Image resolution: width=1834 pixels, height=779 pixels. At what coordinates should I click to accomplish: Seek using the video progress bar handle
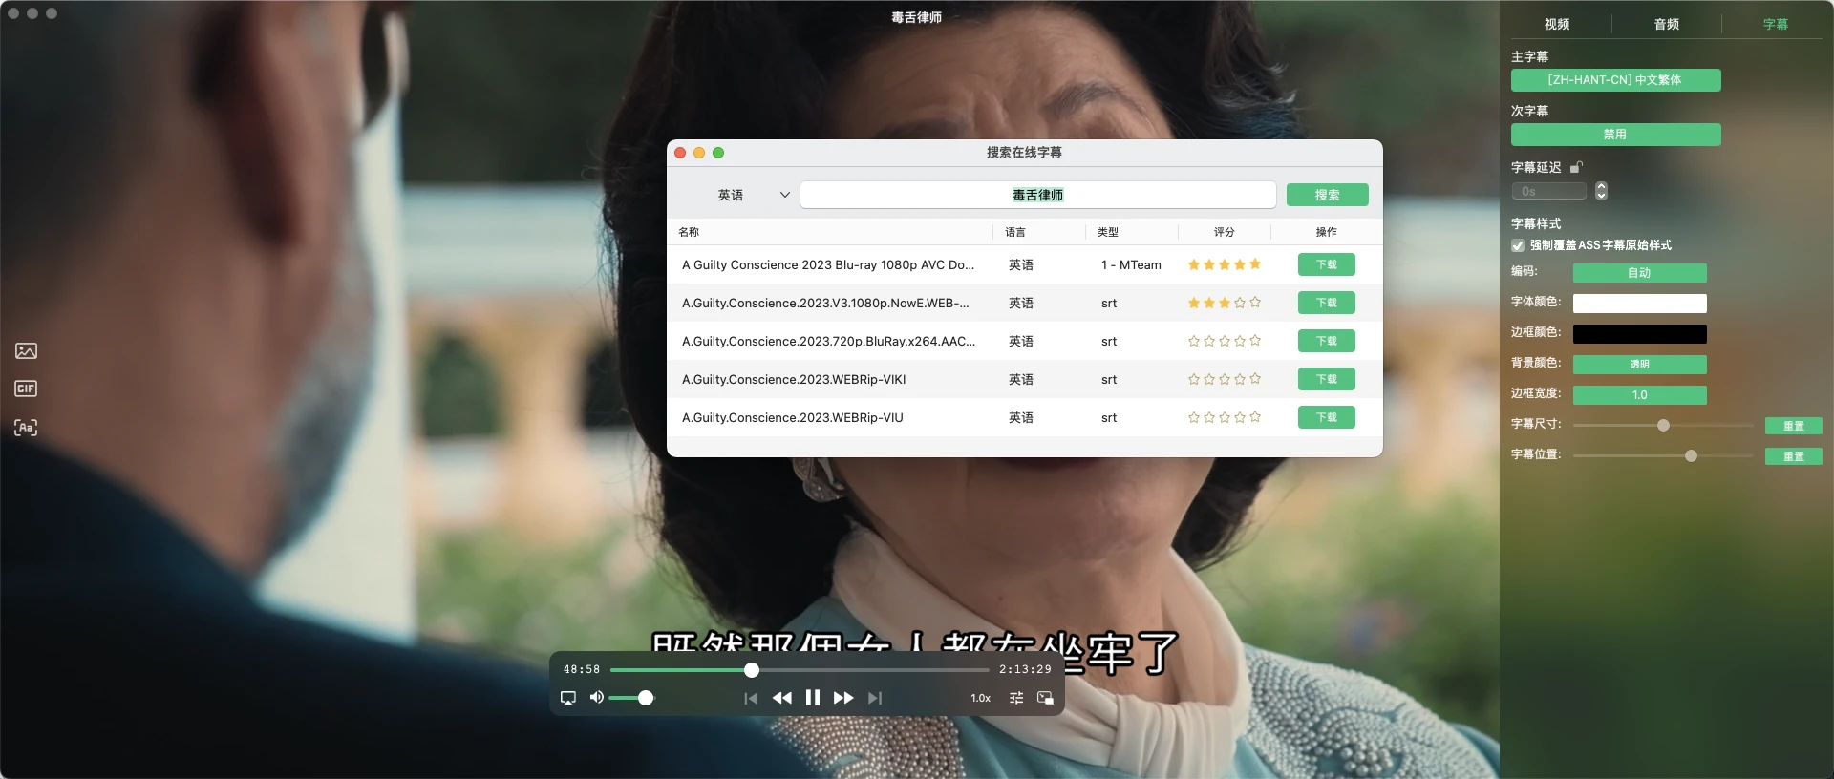tap(752, 670)
